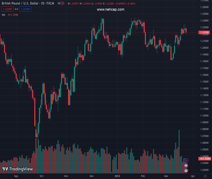Click the 1.25000 level on price scale
The image size is (212, 179).
click(205, 14)
